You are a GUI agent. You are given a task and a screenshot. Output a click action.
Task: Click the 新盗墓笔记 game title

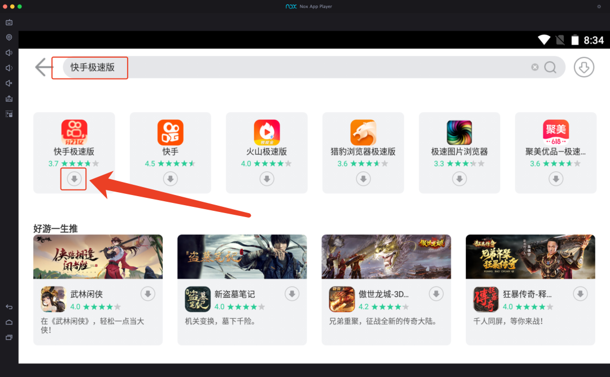click(234, 294)
